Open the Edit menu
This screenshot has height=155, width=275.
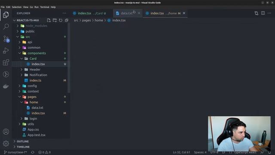click(8, 7)
